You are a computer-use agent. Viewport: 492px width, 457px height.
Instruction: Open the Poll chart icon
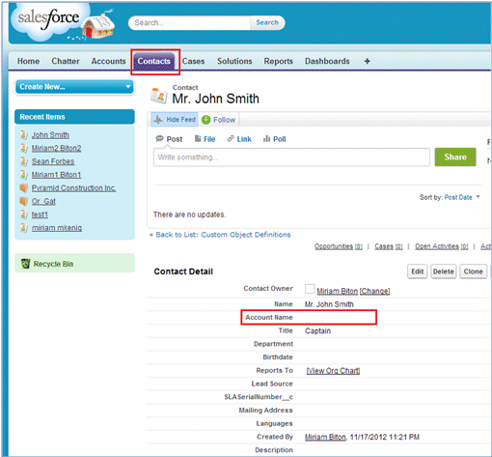pyautogui.click(x=266, y=139)
